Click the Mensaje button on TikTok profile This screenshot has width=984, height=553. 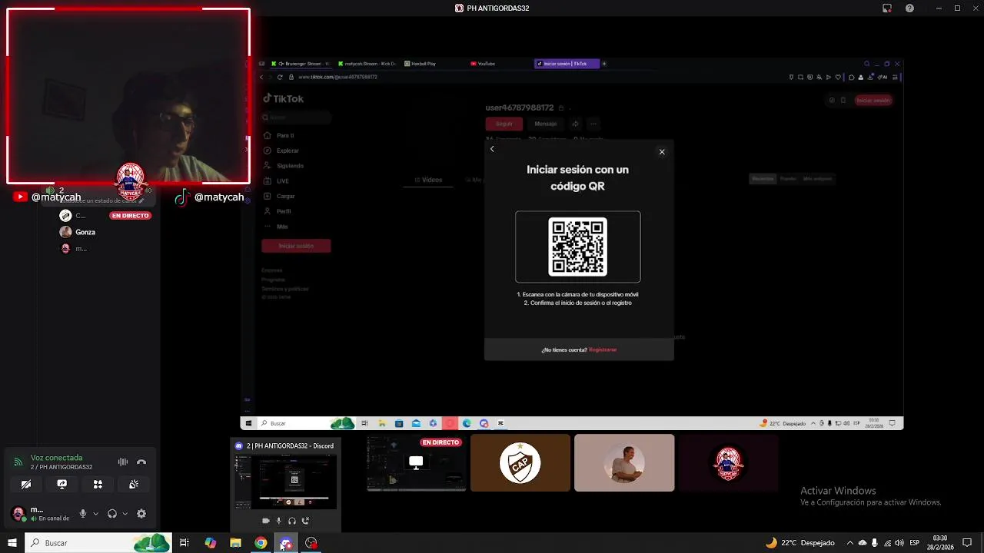(545, 124)
